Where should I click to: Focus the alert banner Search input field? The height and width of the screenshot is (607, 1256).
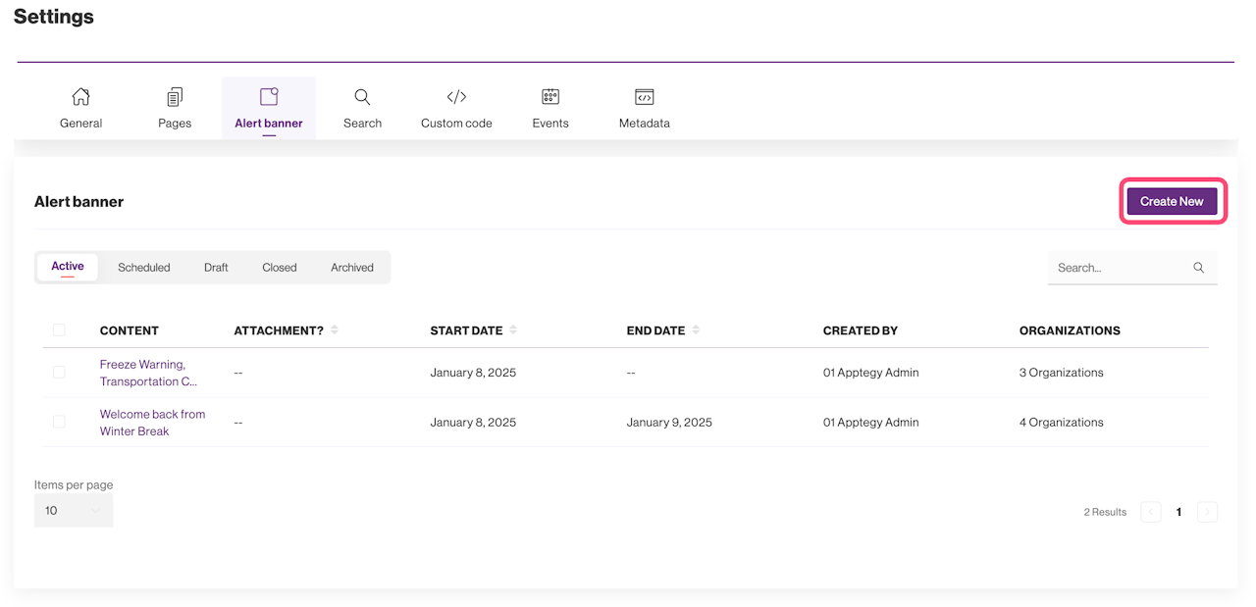tap(1119, 268)
